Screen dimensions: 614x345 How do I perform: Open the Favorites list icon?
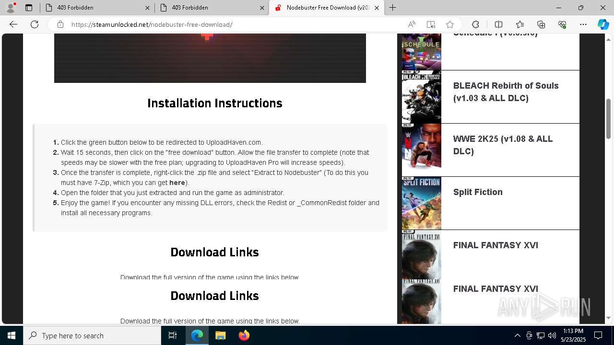520,24
